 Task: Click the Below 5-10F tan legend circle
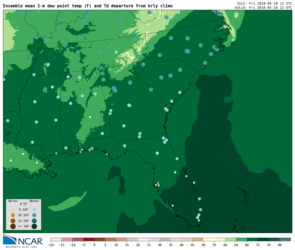(x=13, y=210)
